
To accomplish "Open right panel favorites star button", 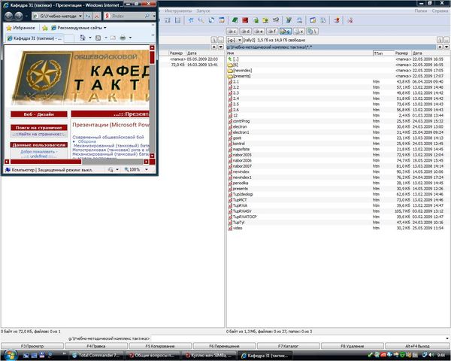I will (x=440, y=47).
